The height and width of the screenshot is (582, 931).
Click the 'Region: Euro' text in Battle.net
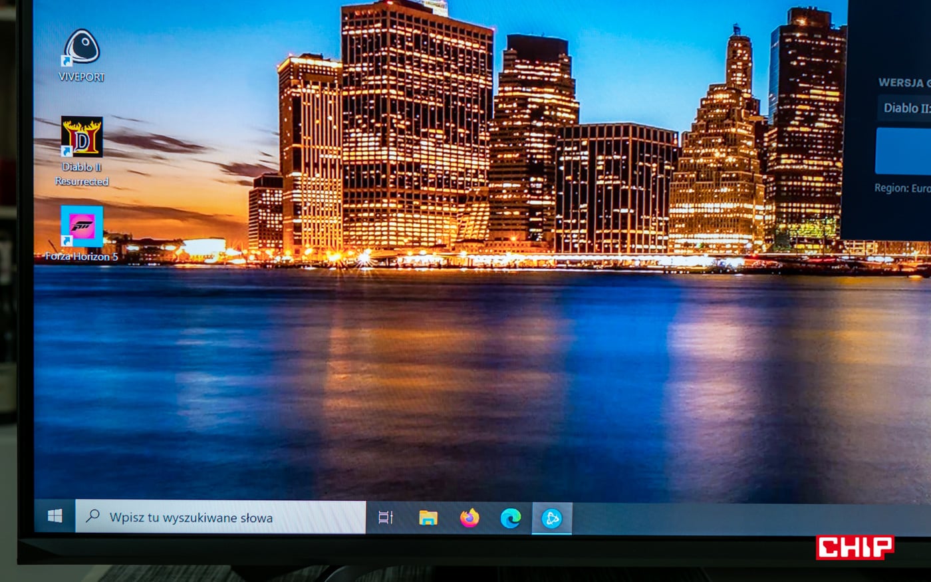click(x=902, y=188)
